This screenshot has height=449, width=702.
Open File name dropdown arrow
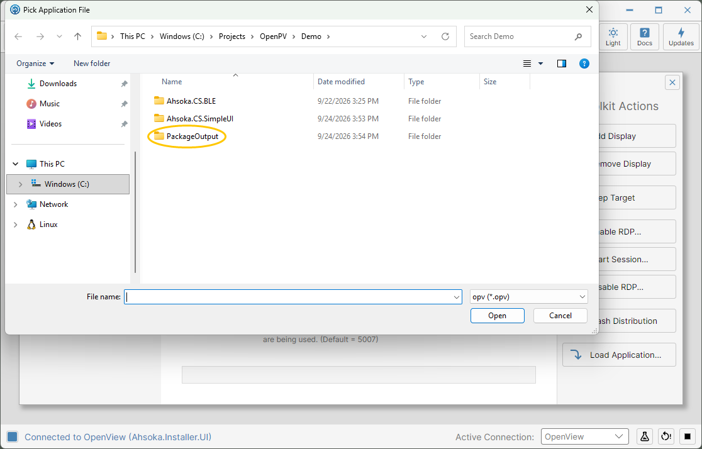coord(456,297)
